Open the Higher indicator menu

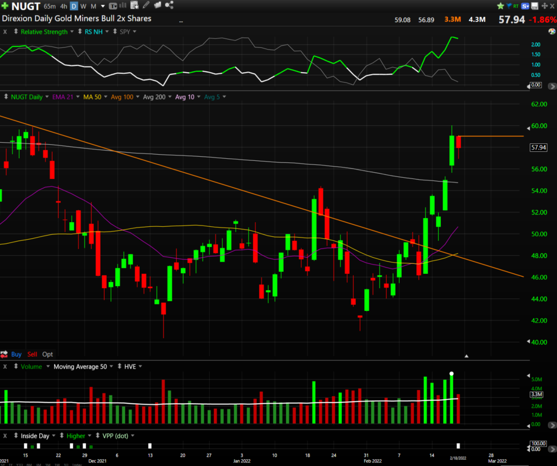coord(79,436)
